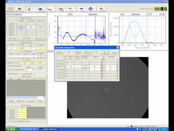Toggle Fit checkbox for Front #1 row

pos(65,61)
